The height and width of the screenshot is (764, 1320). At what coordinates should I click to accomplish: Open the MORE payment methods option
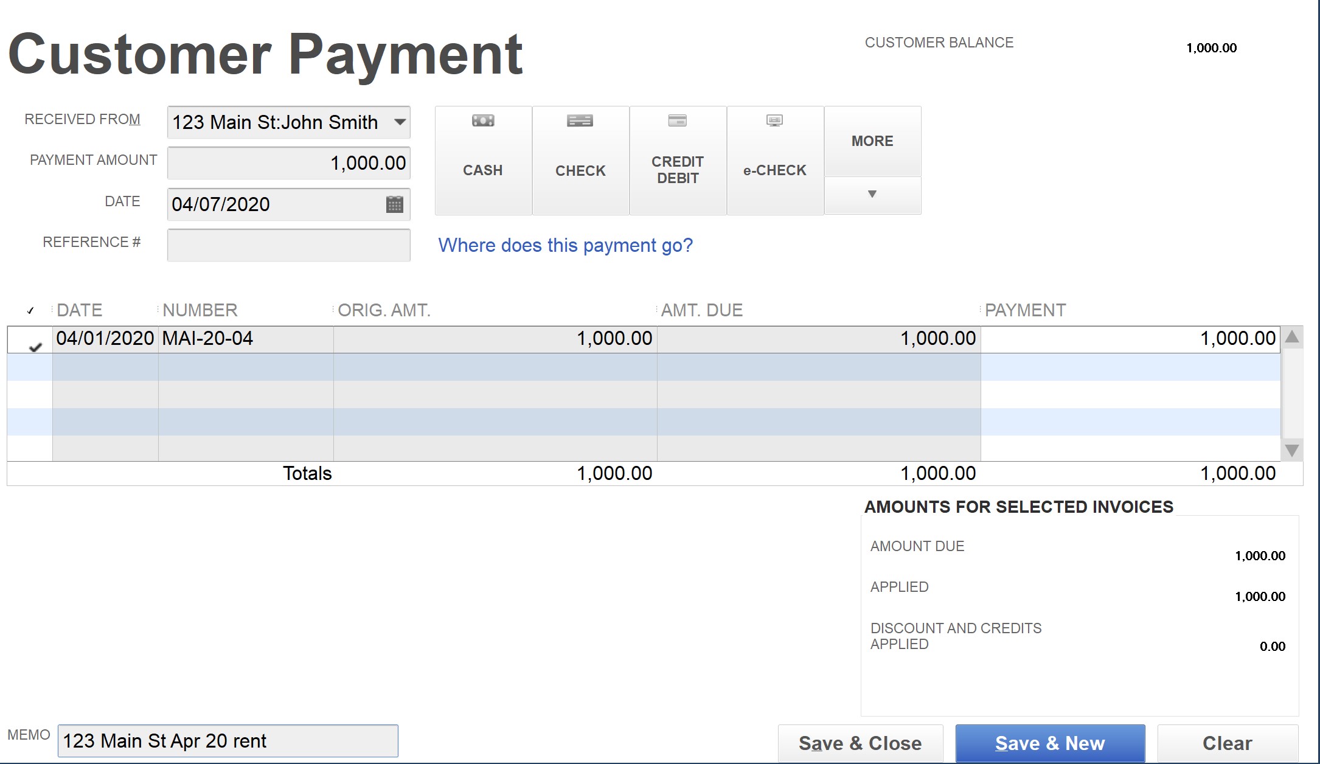point(872,140)
